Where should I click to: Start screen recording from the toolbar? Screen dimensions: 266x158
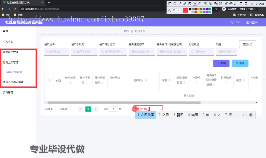point(231,4)
